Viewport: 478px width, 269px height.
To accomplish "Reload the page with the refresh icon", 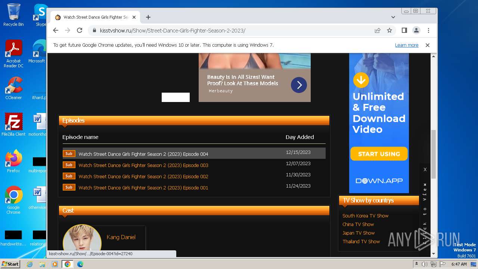I will coord(80,30).
